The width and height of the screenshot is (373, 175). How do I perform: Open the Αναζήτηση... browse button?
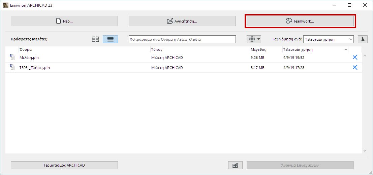click(182, 21)
